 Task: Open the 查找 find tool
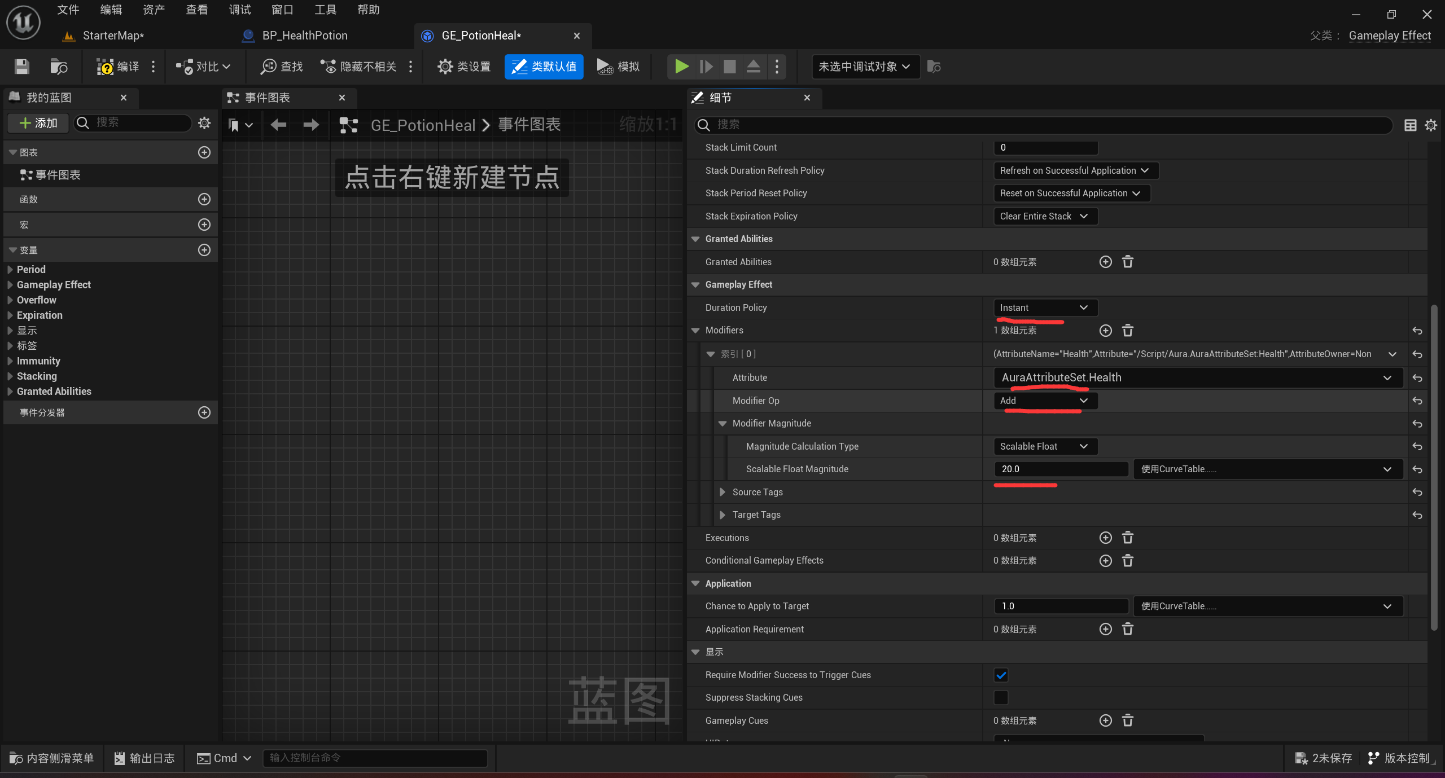tap(281, 67)
